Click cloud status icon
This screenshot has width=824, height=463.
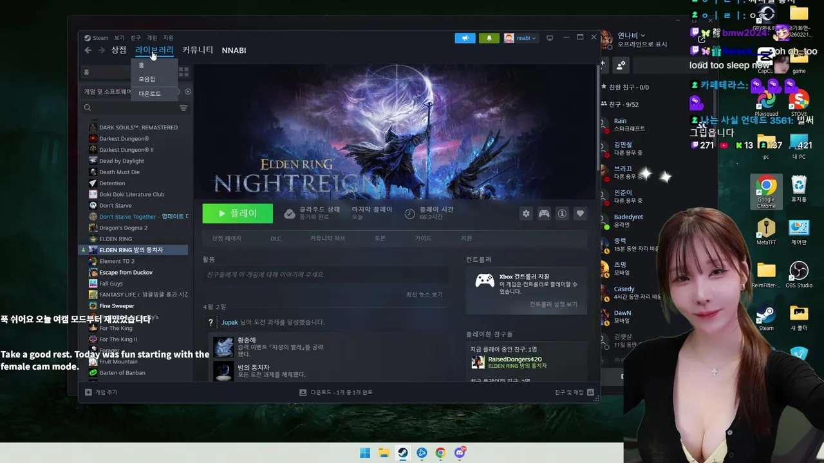290,213
